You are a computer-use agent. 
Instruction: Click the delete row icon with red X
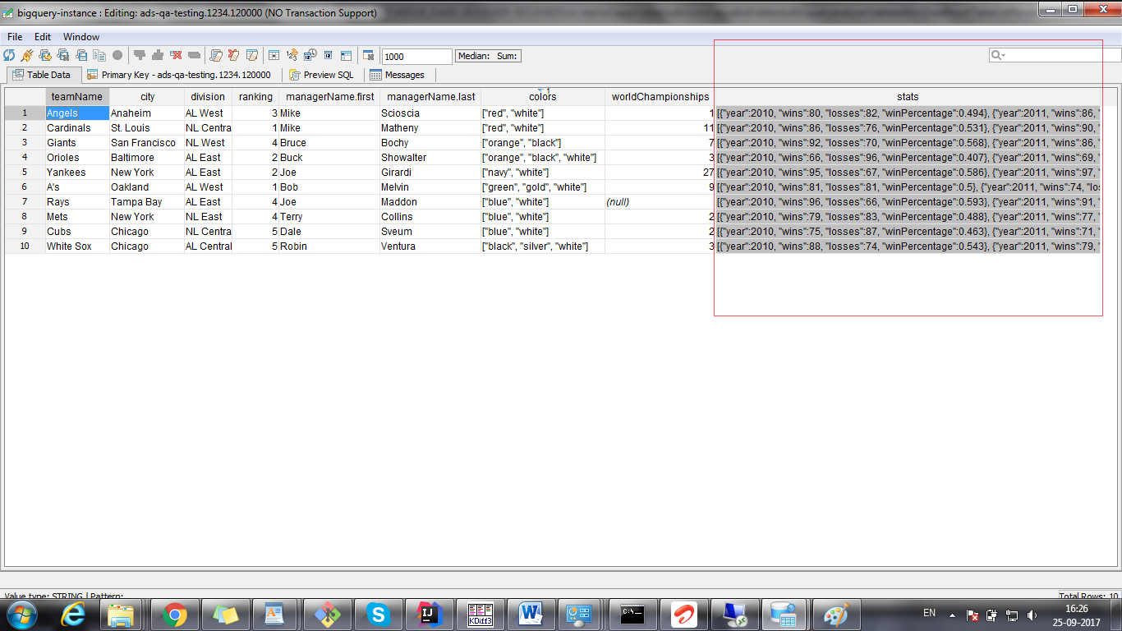[x=176, y=55]
